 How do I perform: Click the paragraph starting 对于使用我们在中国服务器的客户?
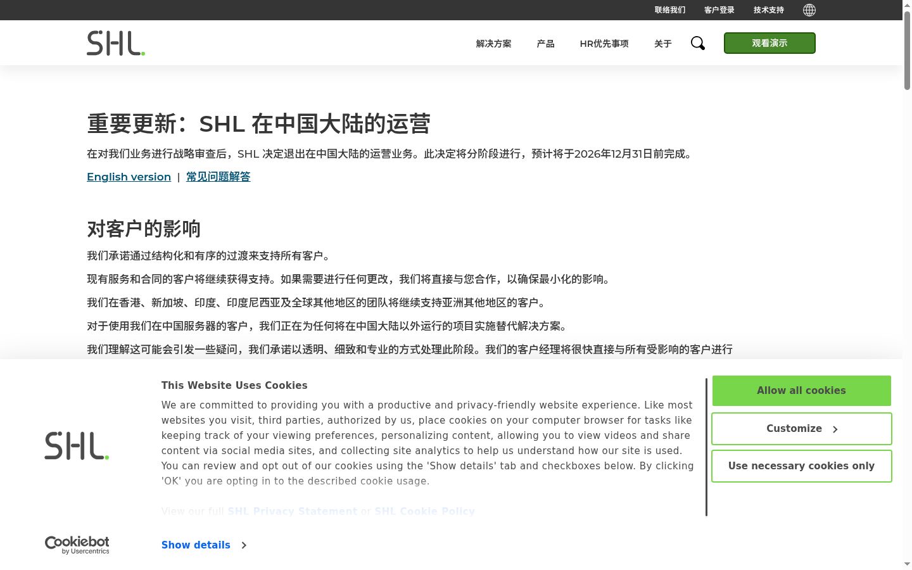coord(328,326)
